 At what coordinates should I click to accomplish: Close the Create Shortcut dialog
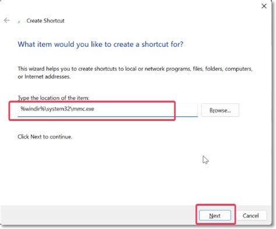264,6
